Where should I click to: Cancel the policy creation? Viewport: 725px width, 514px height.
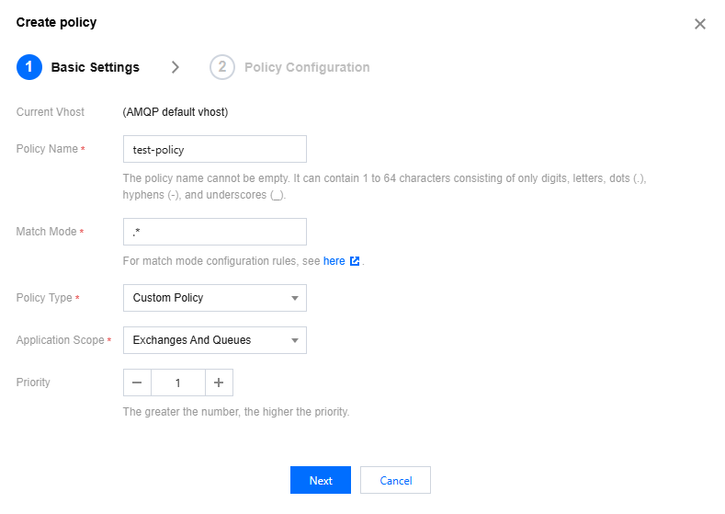point(395,481)
